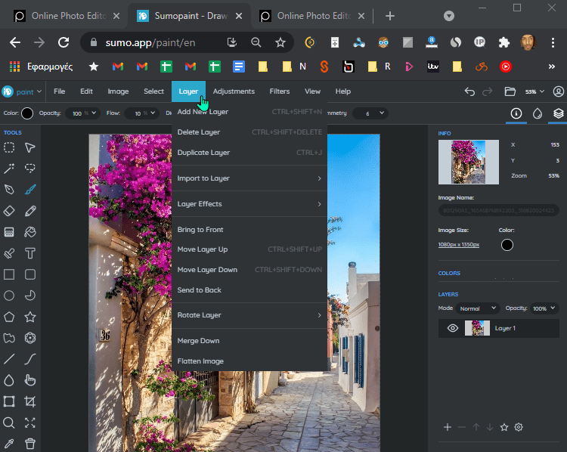Image resolution: width=567 pixels, height=452 pixels.
Task: Open the layer blend Mode dropdown
Action: 479,308
